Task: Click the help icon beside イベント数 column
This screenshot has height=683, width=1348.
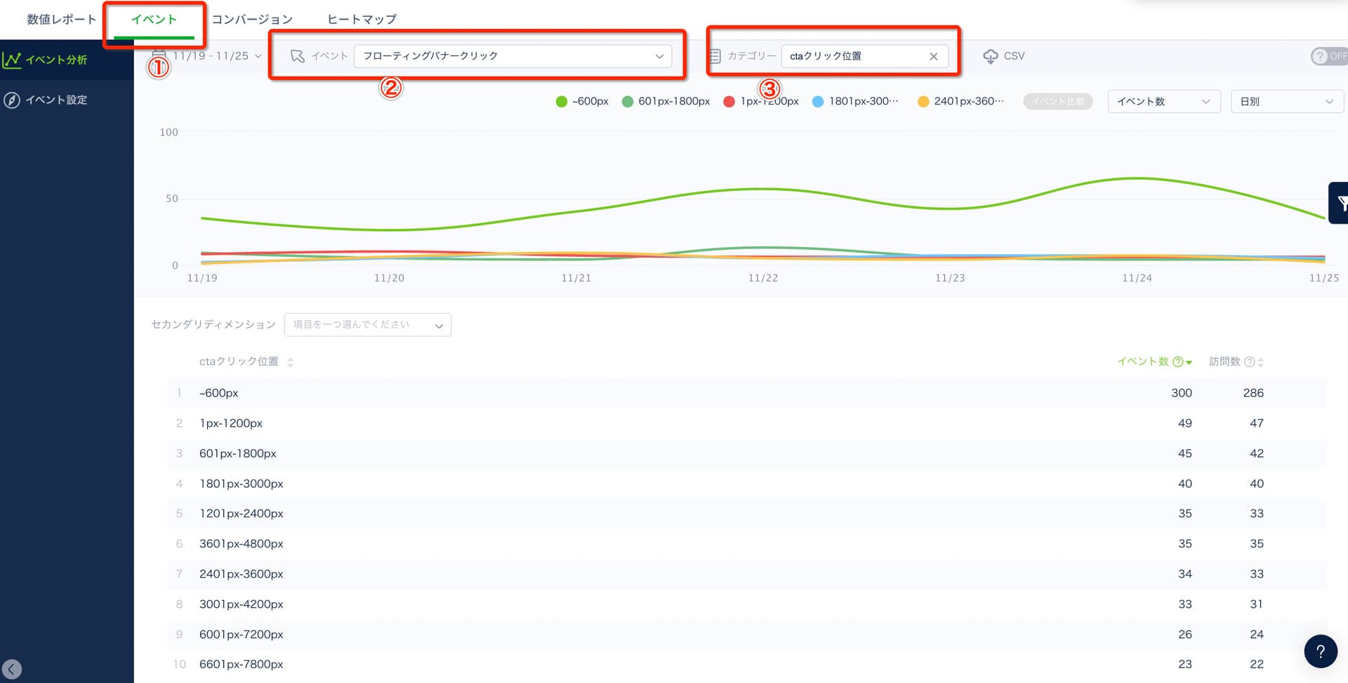Action: (1178, 362)
